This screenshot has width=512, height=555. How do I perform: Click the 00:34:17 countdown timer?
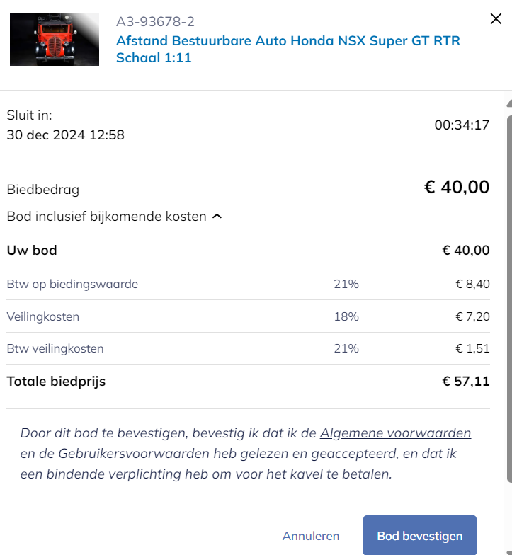pyautogui.click(x=462, y=125)
